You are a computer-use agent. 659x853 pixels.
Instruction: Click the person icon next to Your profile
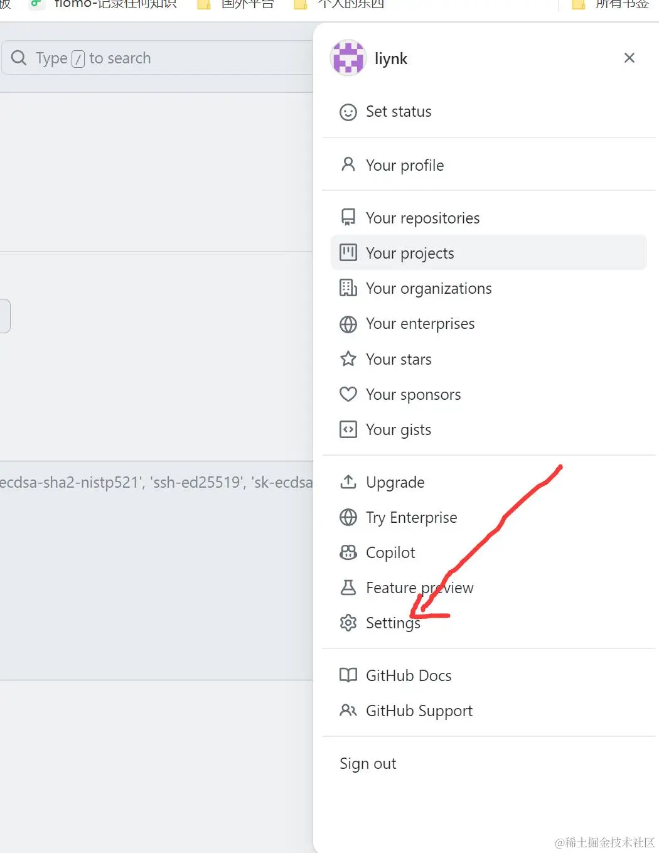tap(348, 164)
